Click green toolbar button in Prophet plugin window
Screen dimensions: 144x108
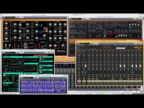[x=138, y=19]
